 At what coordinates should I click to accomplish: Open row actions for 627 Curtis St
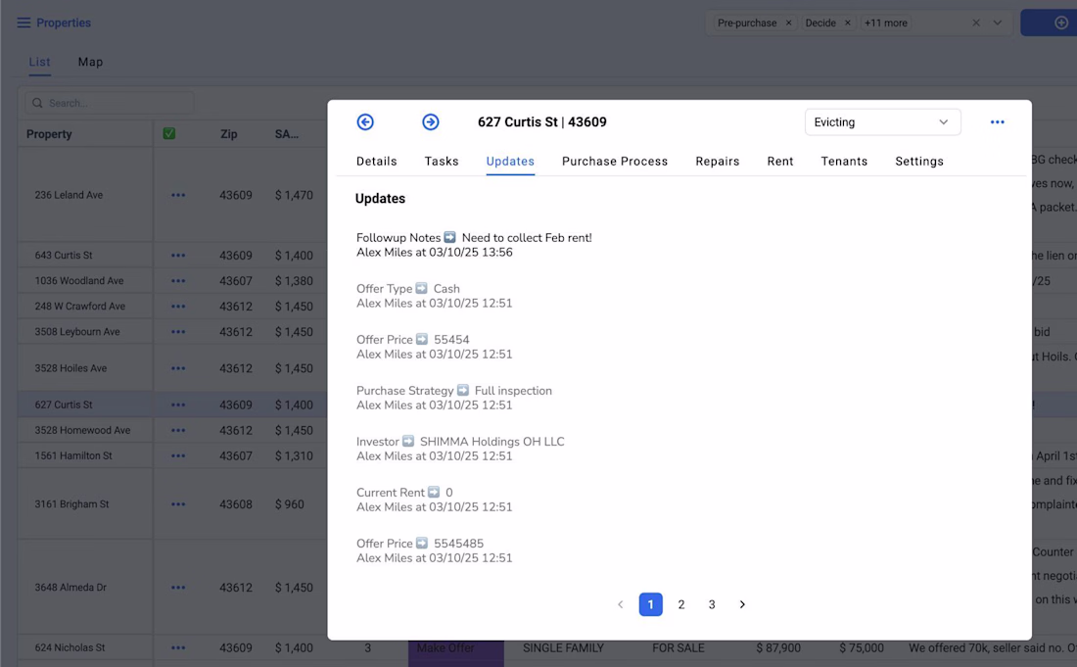click(x=178, y=405)
